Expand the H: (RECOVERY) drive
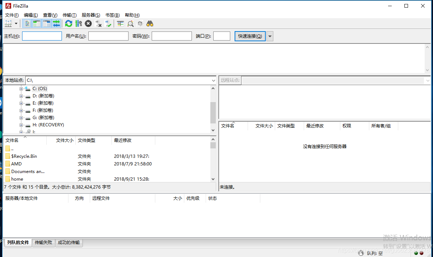 click(x=21, y=125)
